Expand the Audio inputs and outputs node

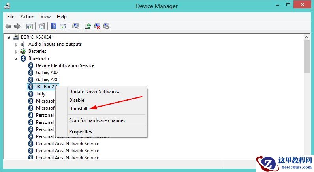17,45
